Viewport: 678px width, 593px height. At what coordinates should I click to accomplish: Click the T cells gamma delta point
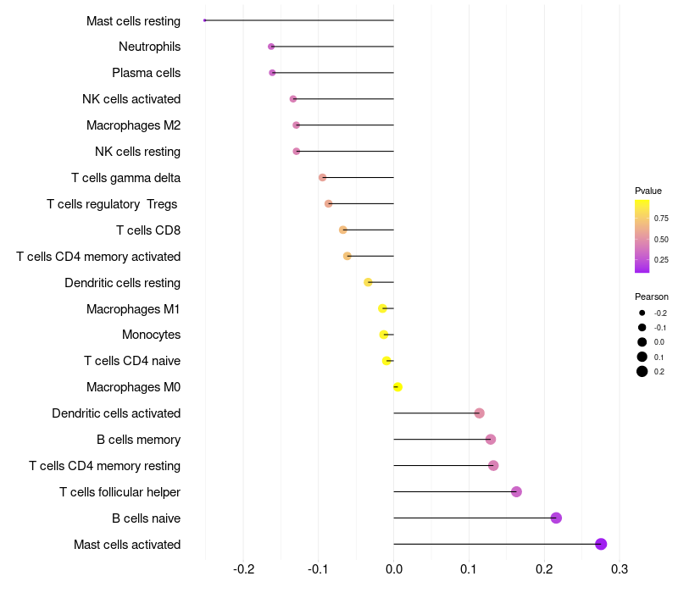(322, 177)
